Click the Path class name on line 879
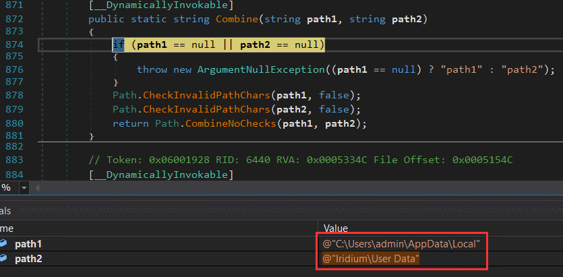This screenshot has width=563, height=277. tap(124, 109)
